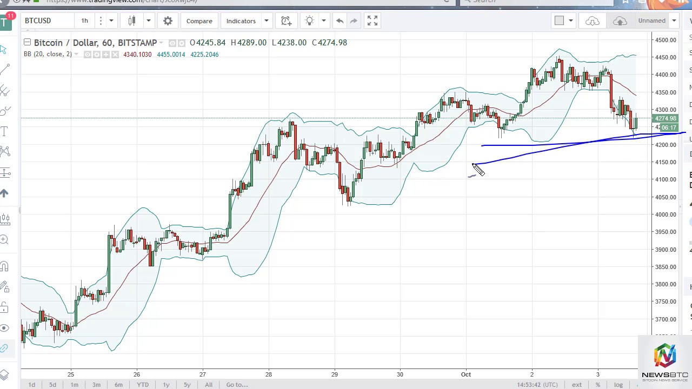
Task: Create an alert with alarm clock icon
Action: tap(286, 21)
